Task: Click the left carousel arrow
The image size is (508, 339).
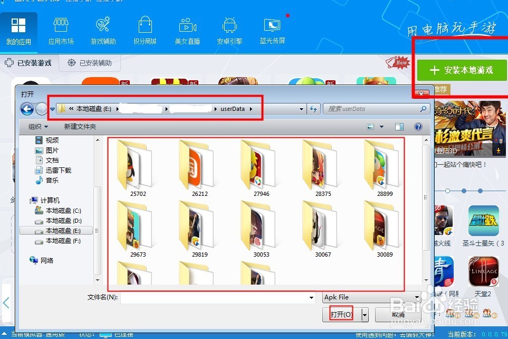Action: coord(6,303)
